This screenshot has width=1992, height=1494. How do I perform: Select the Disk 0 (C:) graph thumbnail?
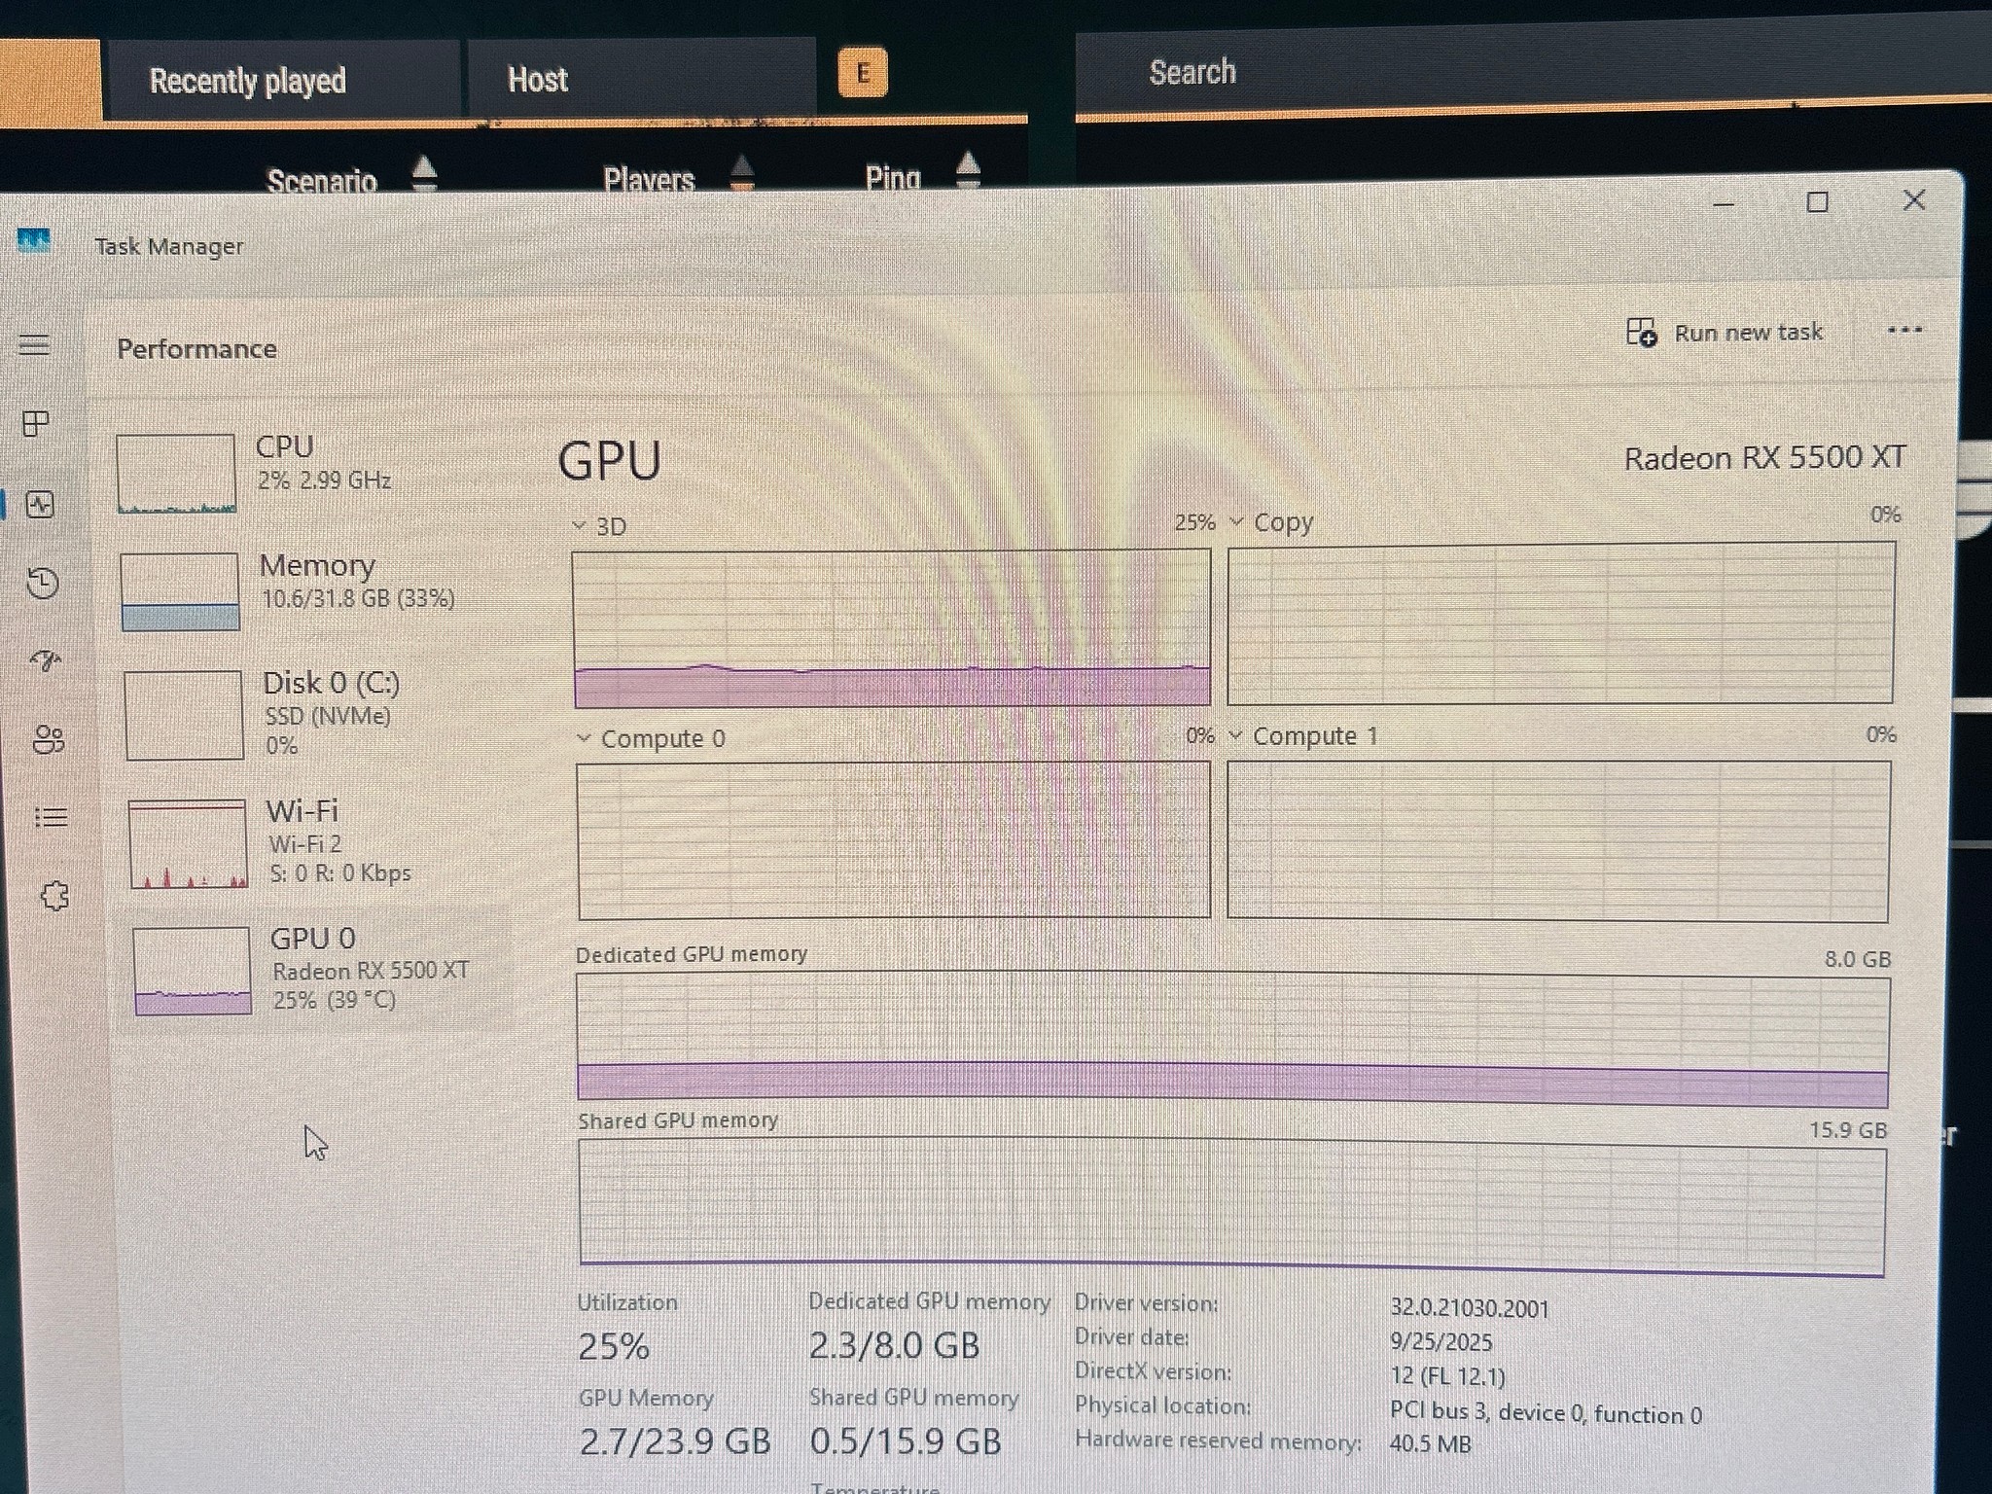pyautogui.click(x=184, y=715)
